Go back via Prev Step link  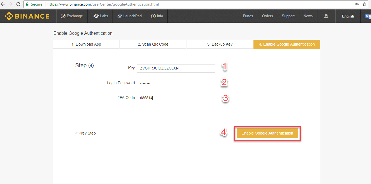[86, 133]
